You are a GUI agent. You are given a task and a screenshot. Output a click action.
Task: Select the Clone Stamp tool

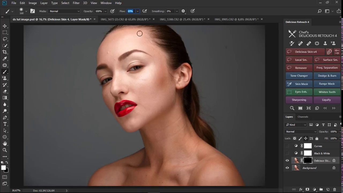pyautogui.click(x=5, y=78)
